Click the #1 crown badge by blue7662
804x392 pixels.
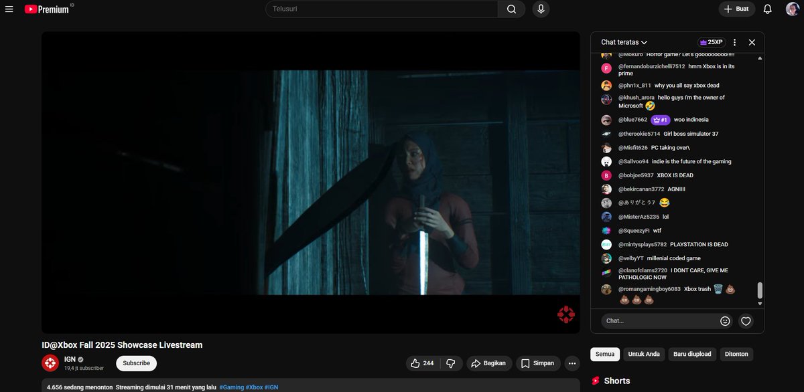[x=660, y=120]
